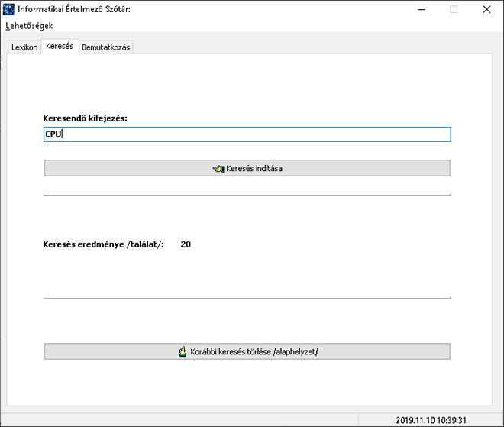Viewport: 504px width, 427px height.
Task: Click the hit count number 20
Action: (x=186, y=244)
